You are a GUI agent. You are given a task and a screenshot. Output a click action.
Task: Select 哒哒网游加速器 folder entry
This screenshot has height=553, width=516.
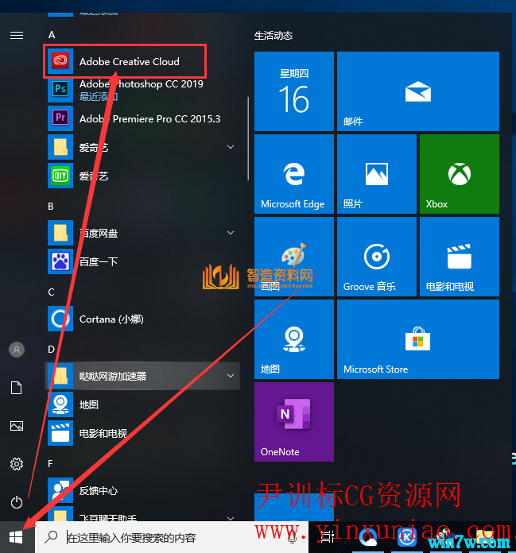click(x=142, y=376)
